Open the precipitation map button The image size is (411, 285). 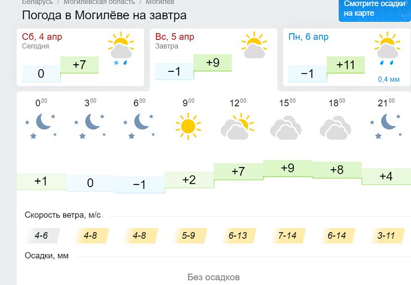374,8
